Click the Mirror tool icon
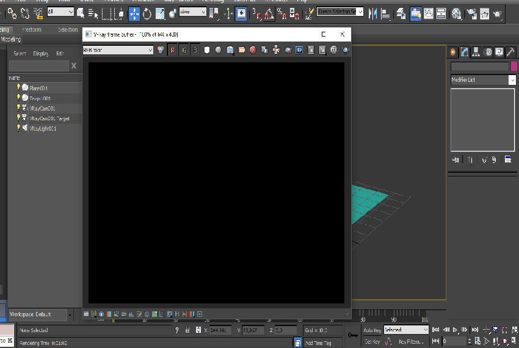Image resolution: width=519 pixels, height=348 pixels. (372, 13)
